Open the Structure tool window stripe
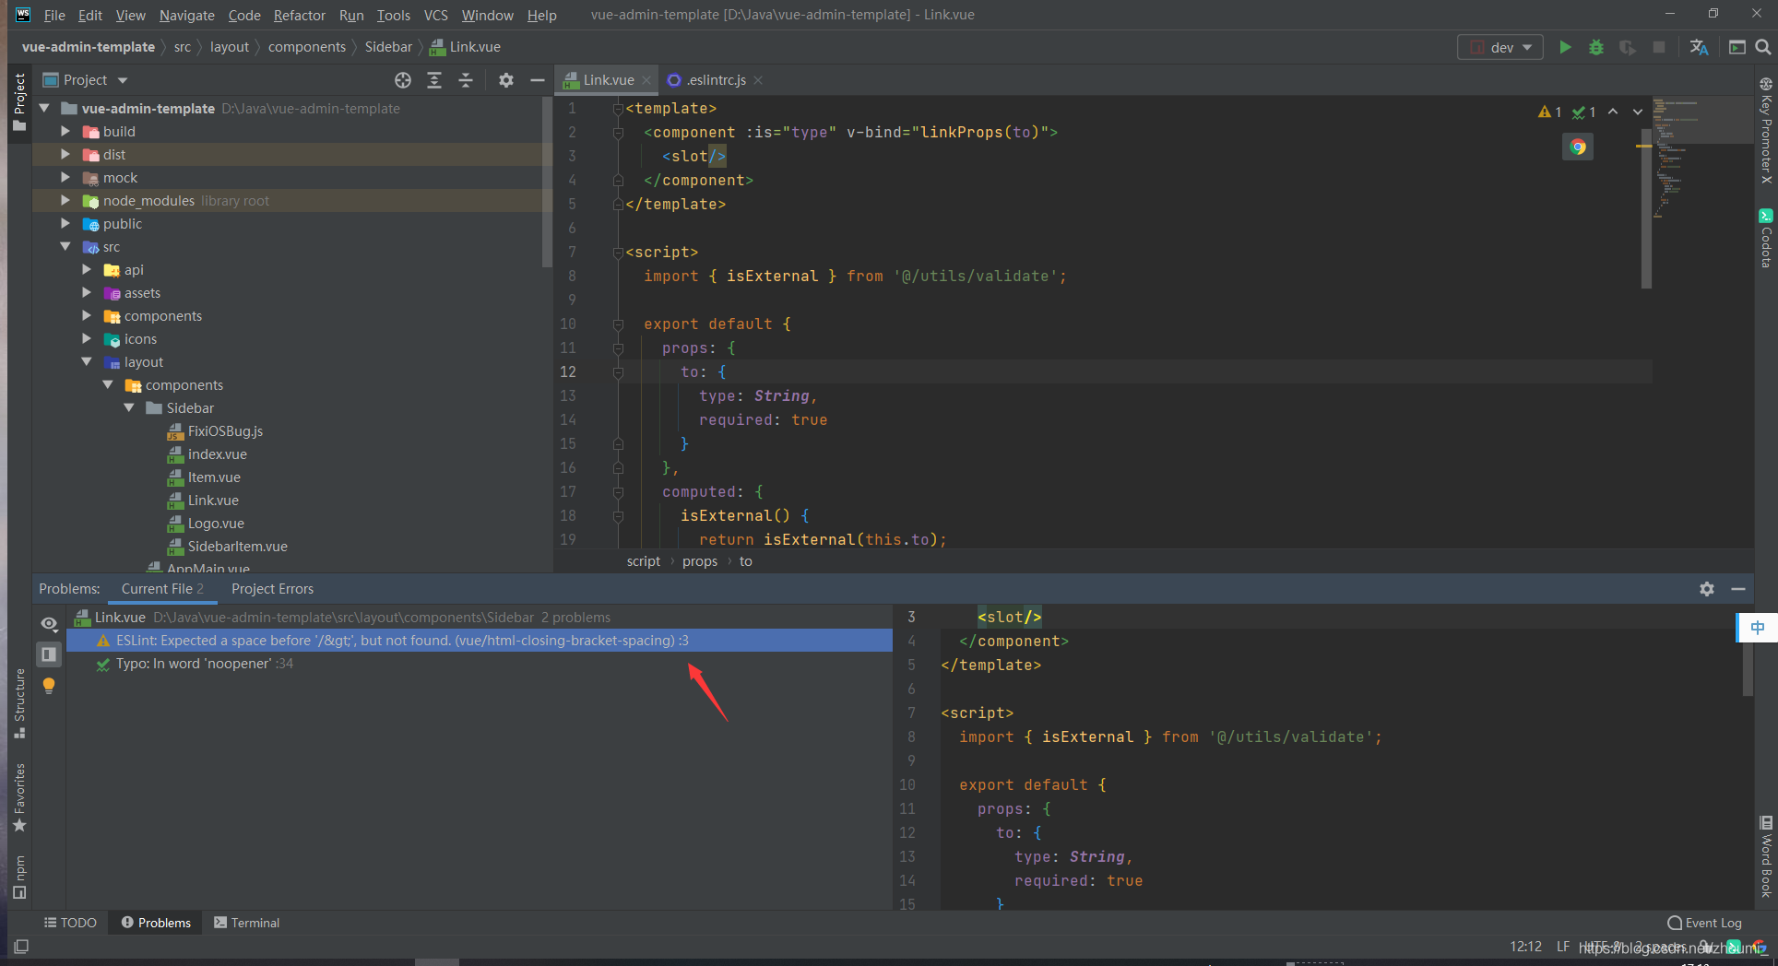 click(19, 703)
